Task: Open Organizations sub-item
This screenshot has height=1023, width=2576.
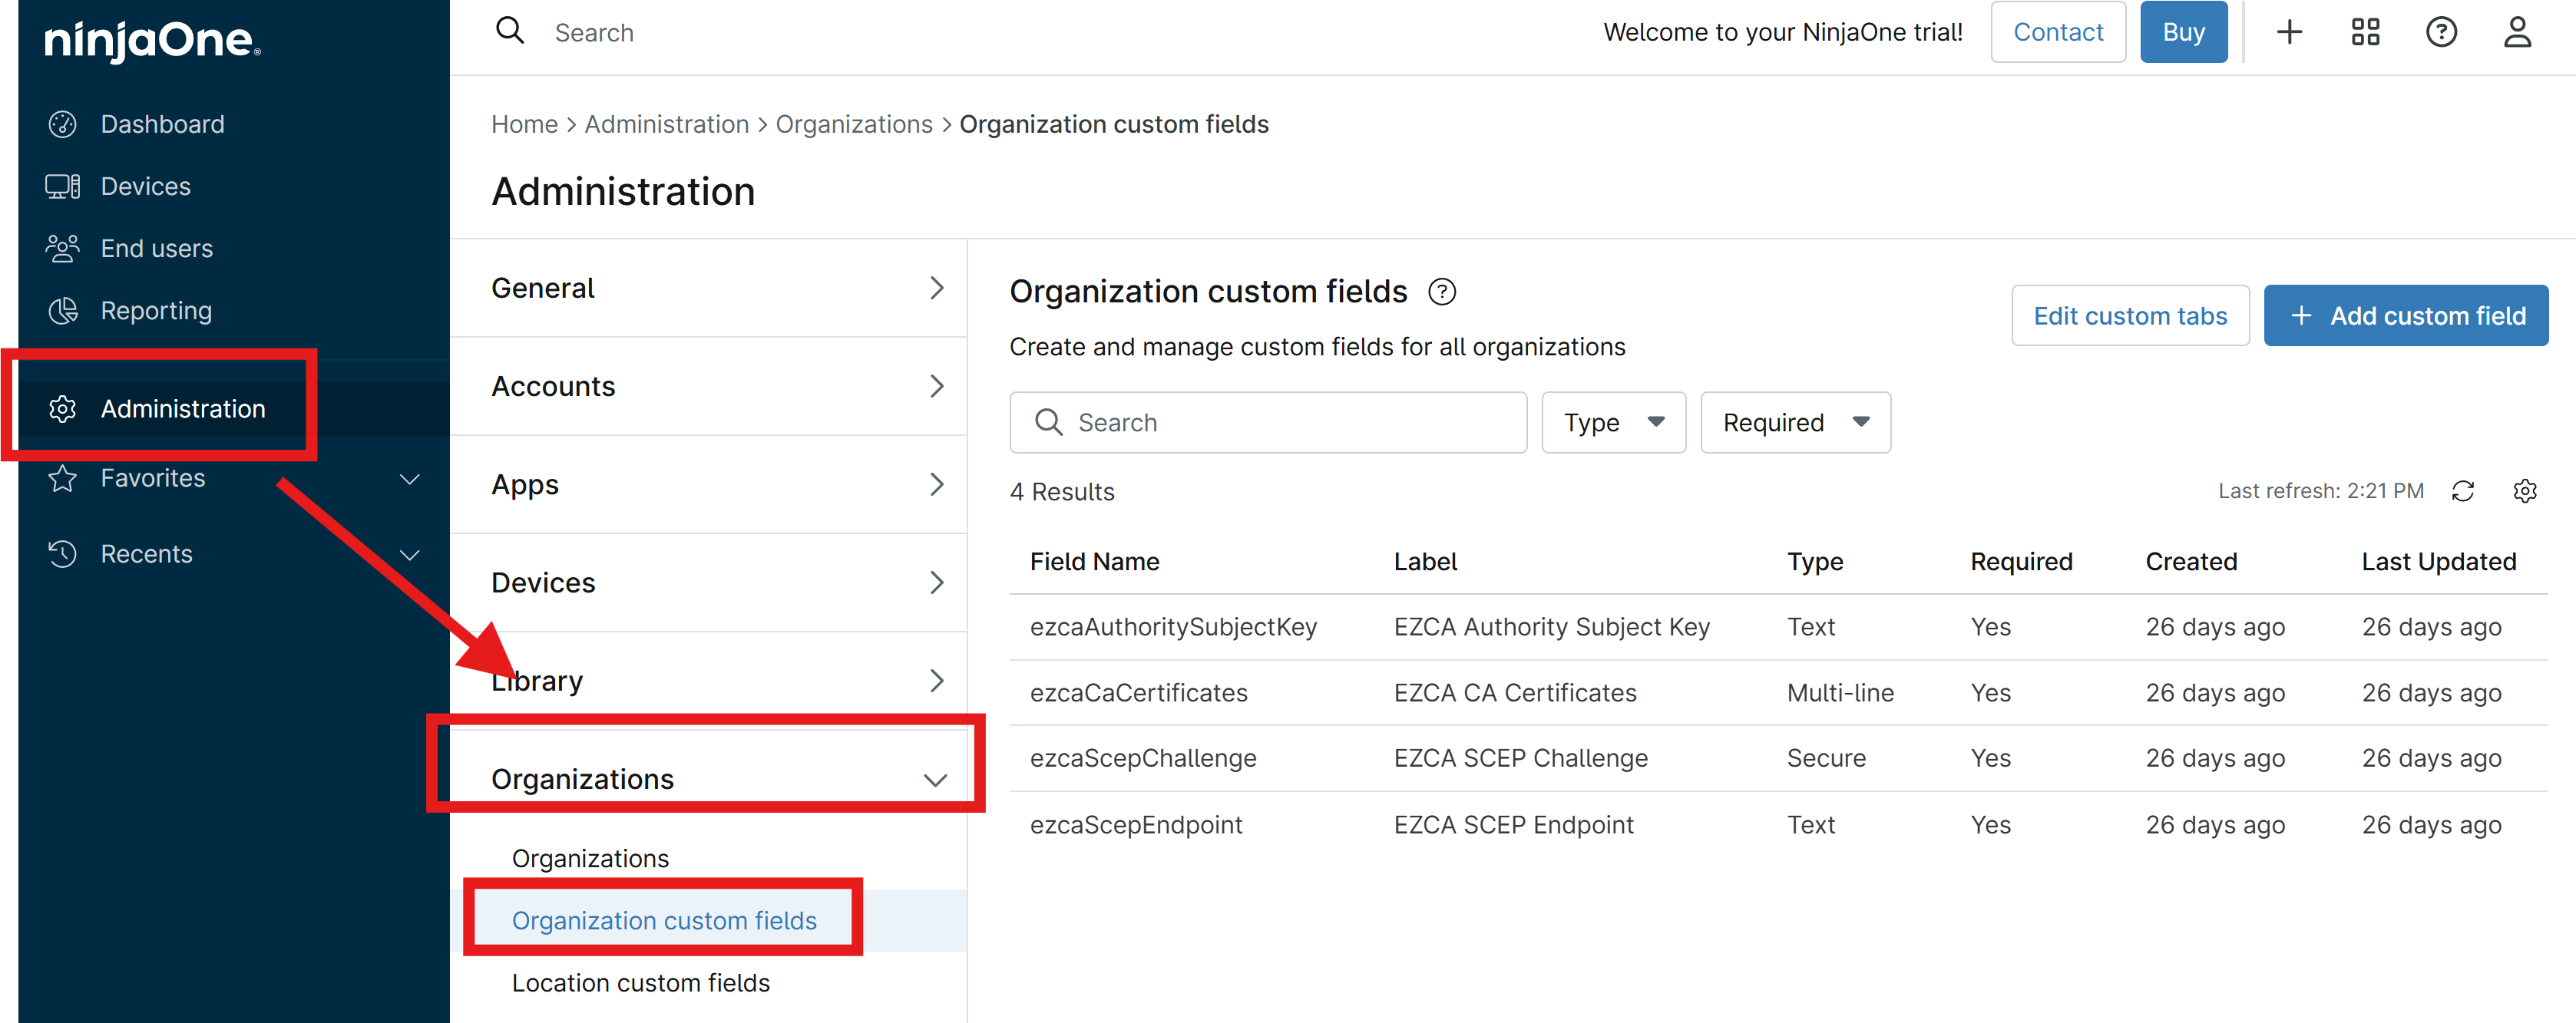Action: pos(590,858)
